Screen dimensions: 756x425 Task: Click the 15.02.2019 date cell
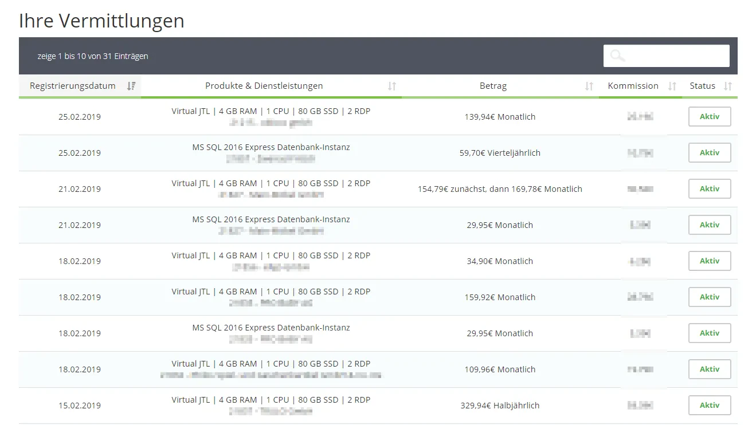[x=80, y=406]
